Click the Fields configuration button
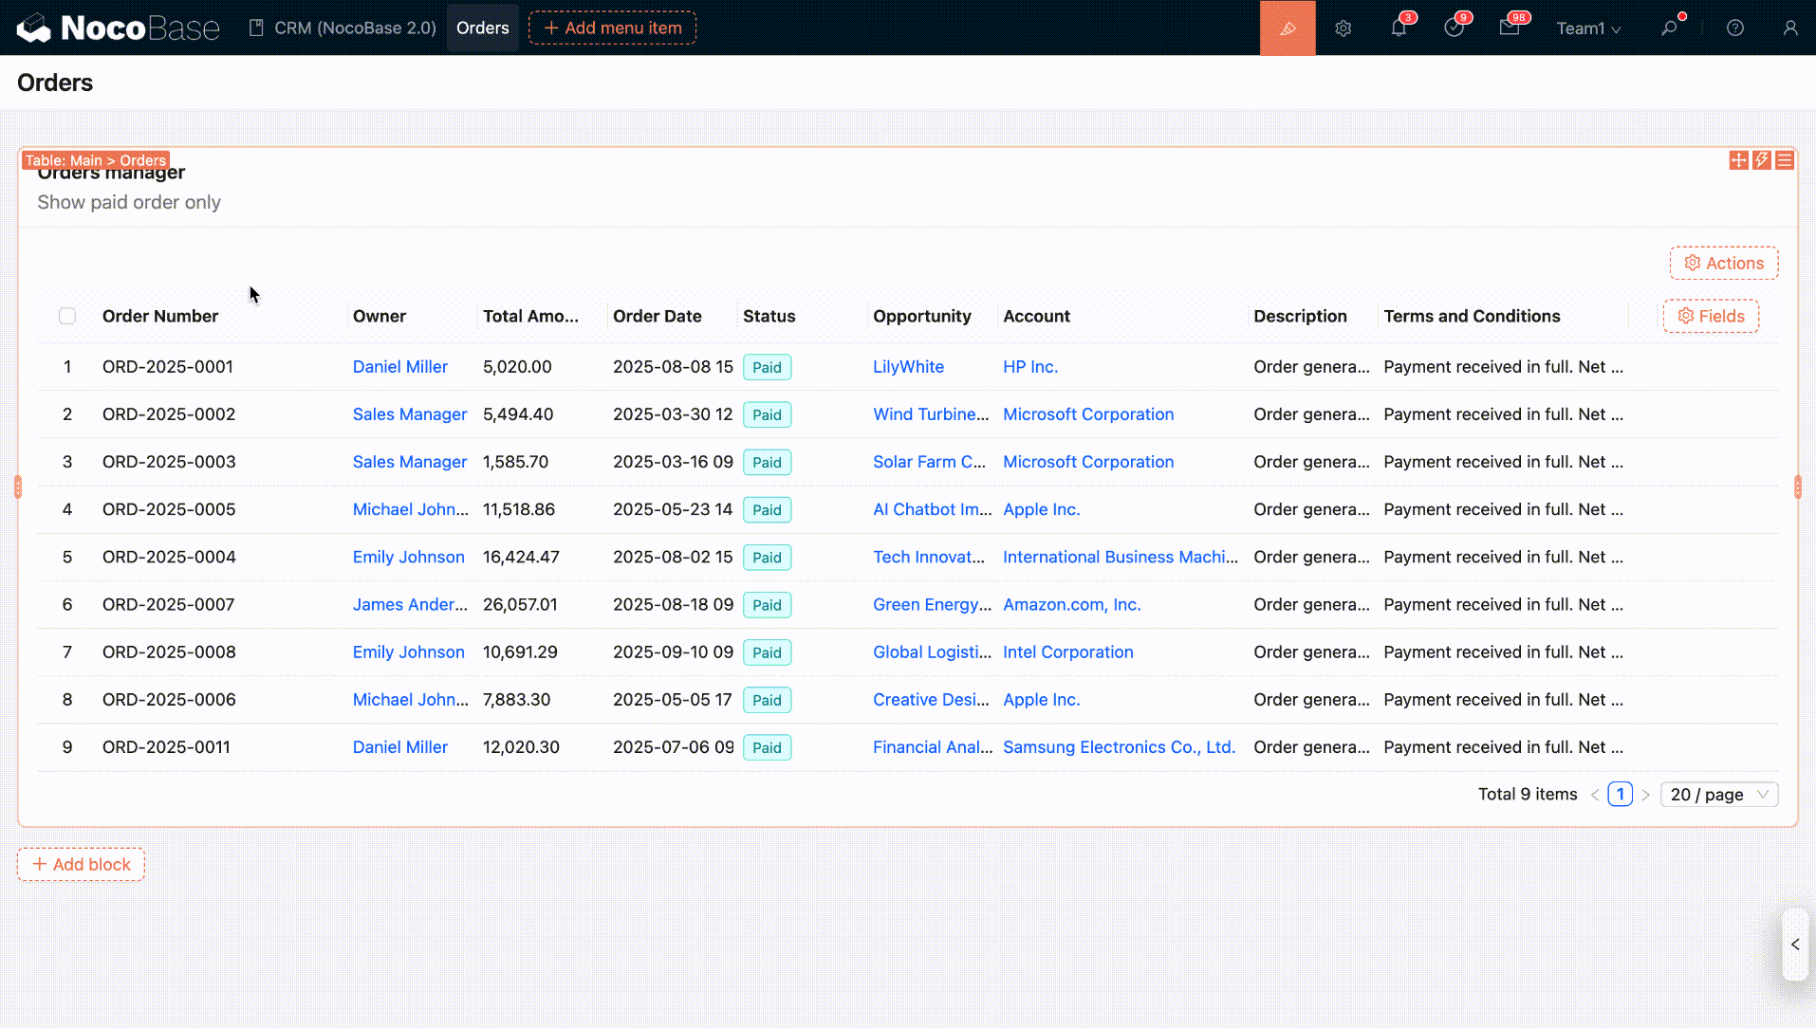 (1711, 316)
